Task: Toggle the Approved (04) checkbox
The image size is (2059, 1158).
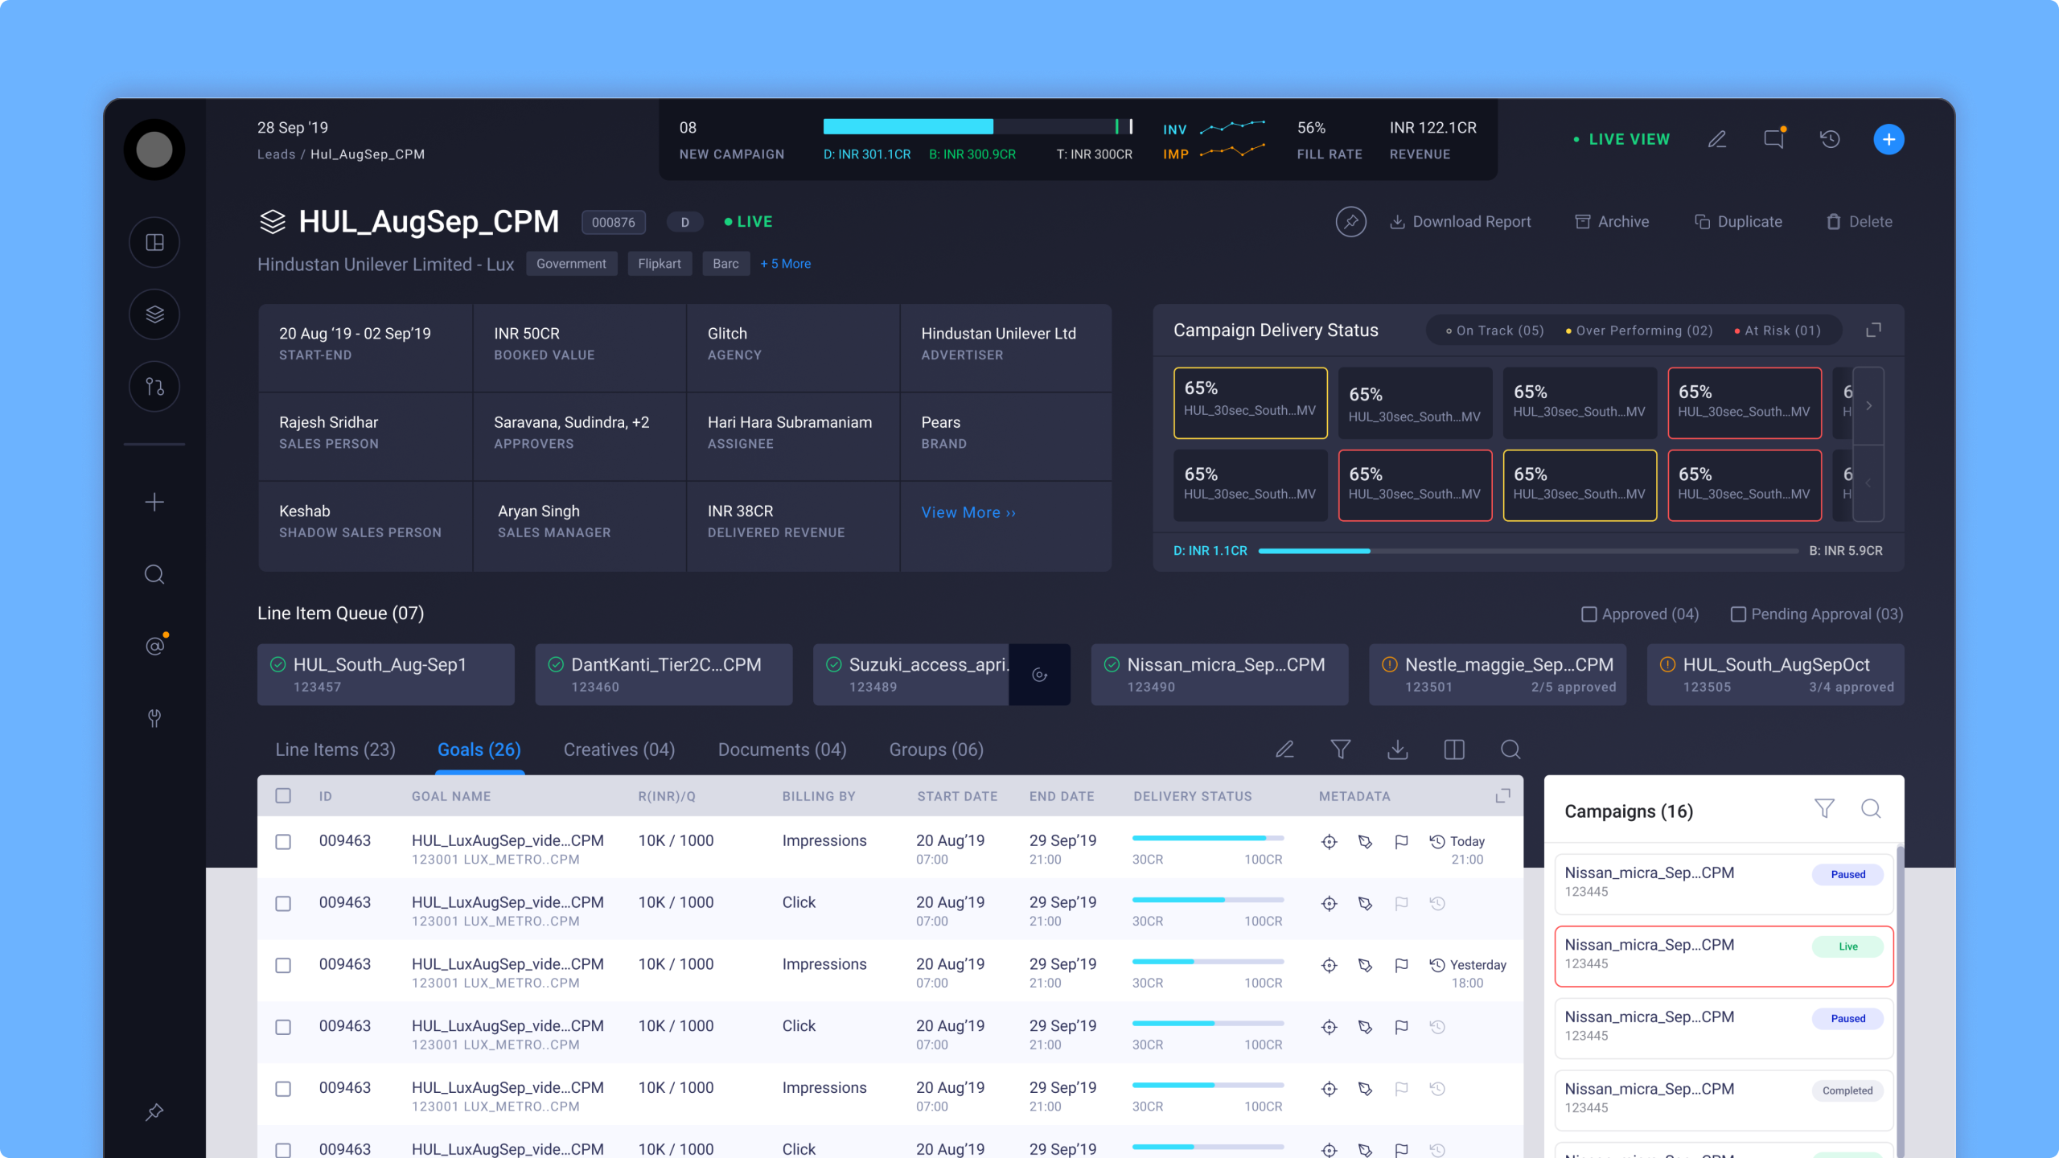Action: tap(1589, 614)
